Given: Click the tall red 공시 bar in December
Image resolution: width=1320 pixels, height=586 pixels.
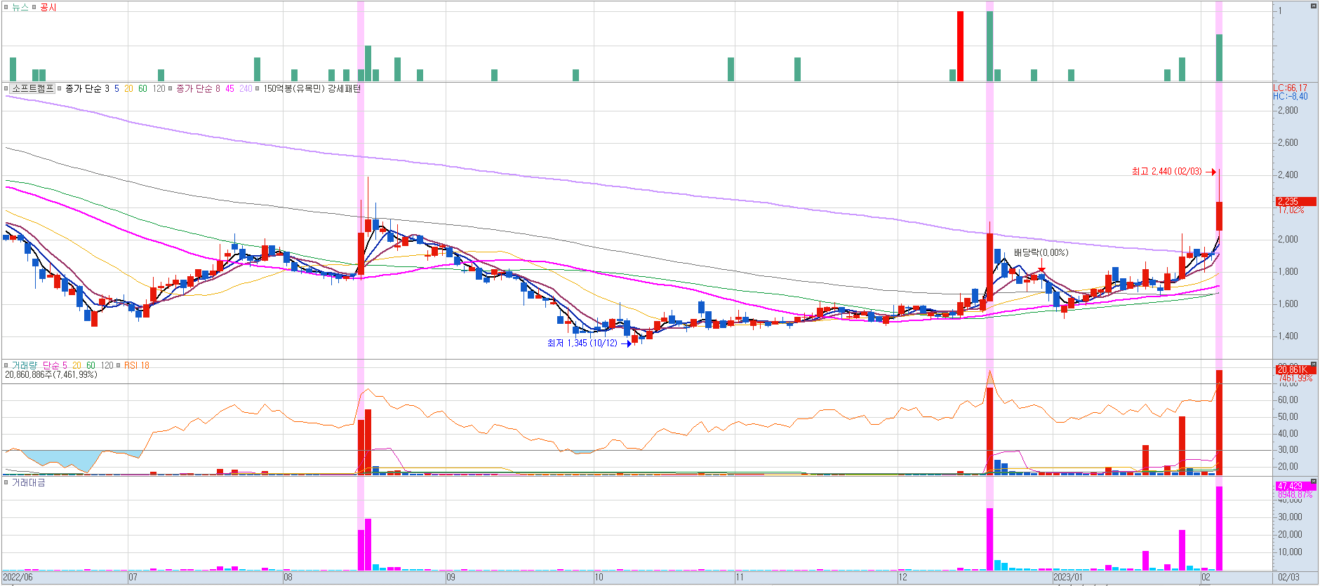Looking at the screenshot, I should (960, 46).
